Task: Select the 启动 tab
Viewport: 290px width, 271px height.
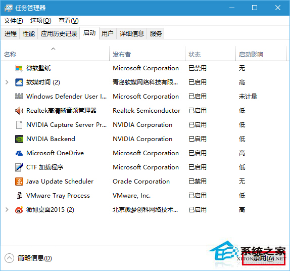Action: point(89,33)
